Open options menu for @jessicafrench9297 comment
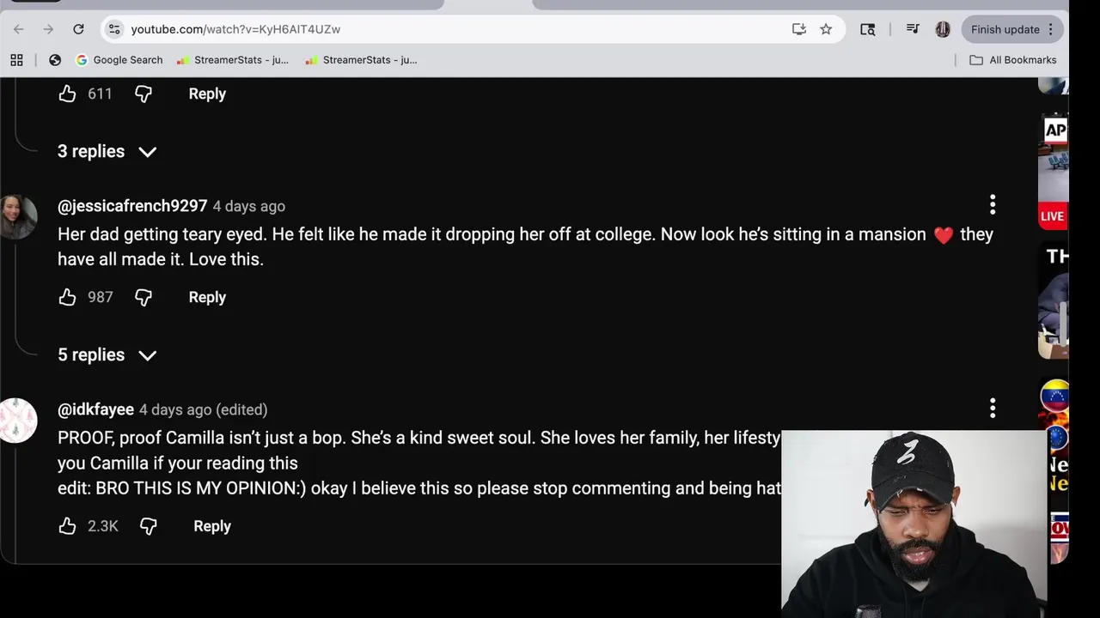 tap(993, 204)
